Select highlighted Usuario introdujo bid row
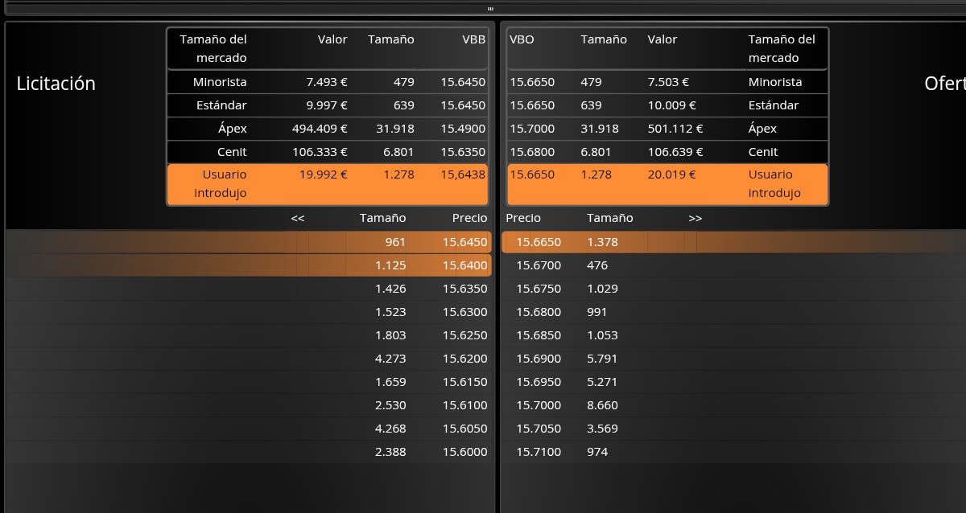This screenshot has height=513, width=966. (x=328, y=184)
